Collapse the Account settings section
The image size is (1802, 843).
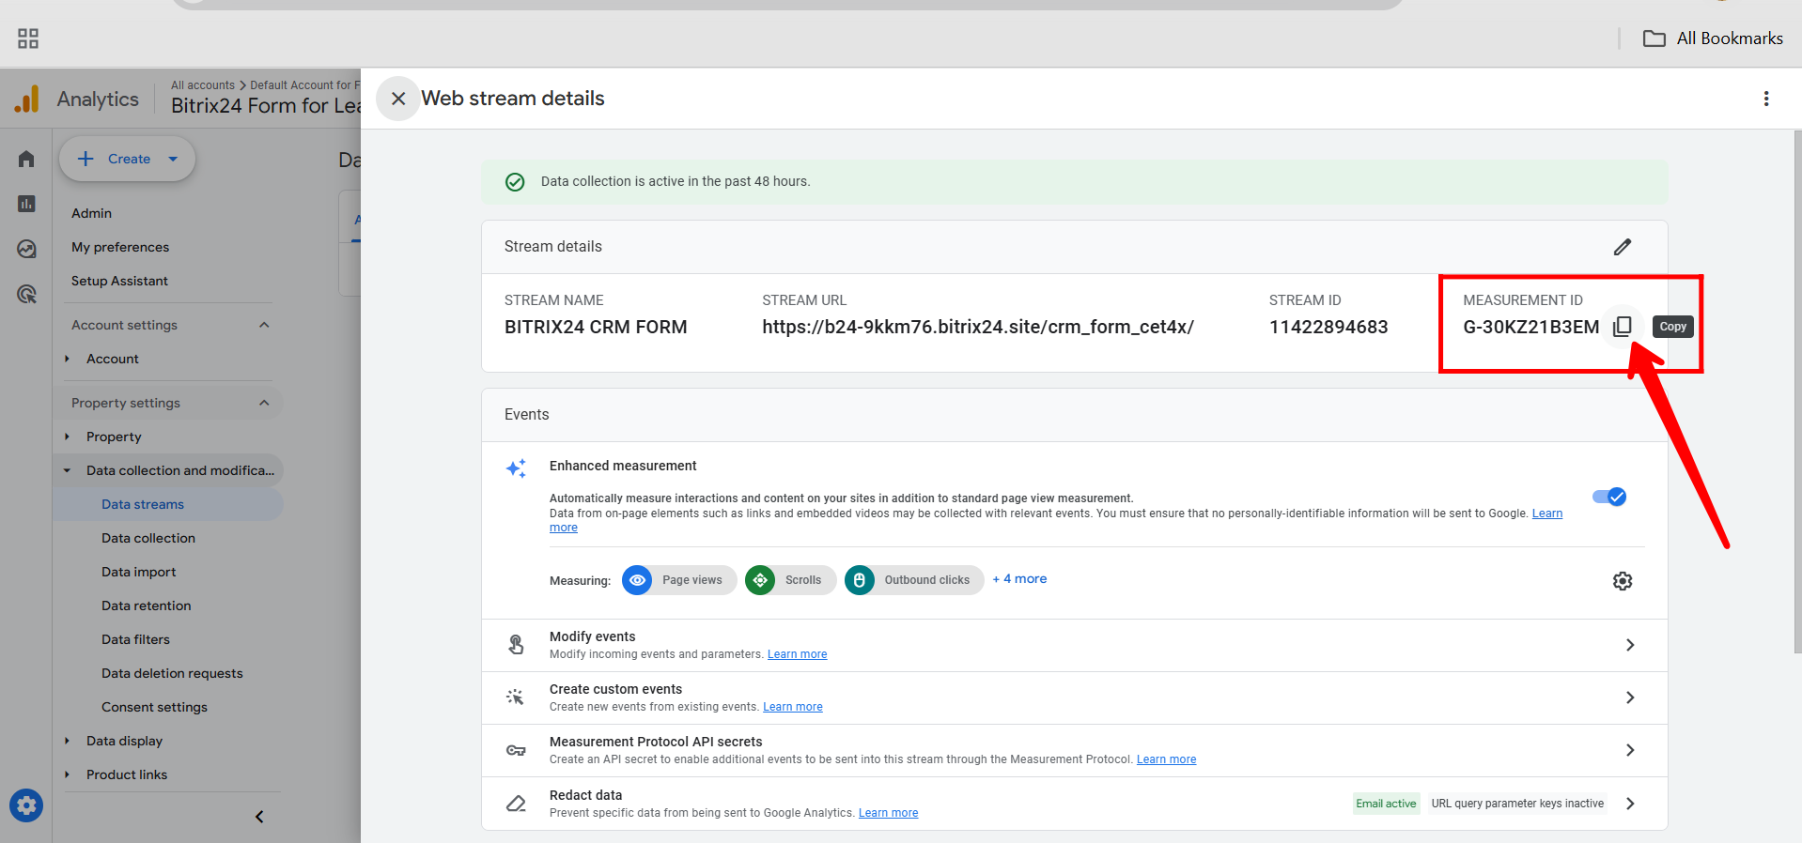pyautogui.click(x=264, y=325)
